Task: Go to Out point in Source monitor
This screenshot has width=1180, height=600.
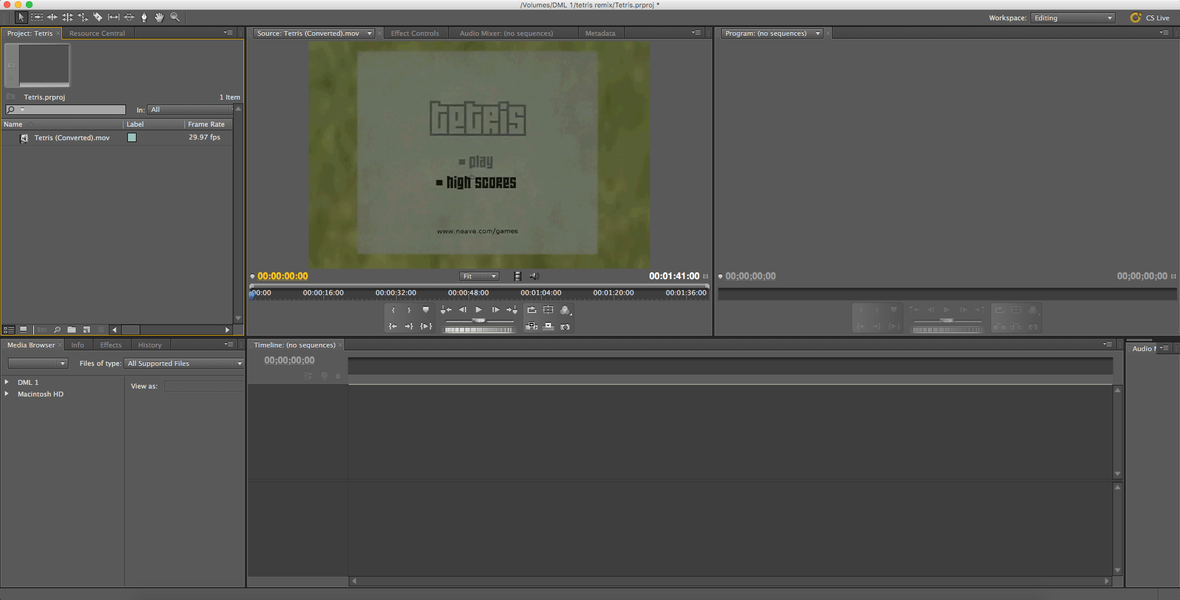Action: (409, 326)
